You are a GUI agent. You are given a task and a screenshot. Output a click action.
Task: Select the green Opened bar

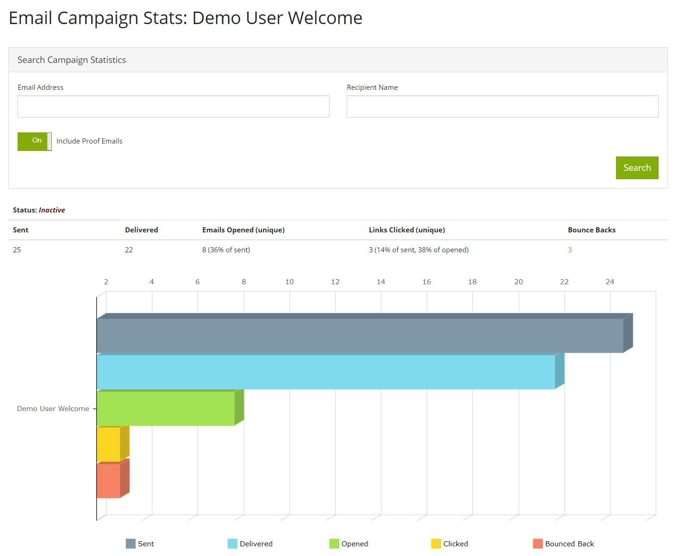(166, 408)
